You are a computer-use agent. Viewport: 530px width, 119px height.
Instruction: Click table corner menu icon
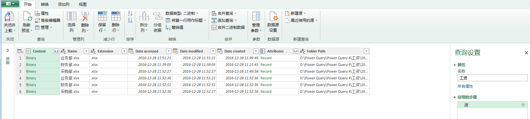(x=20, y=51)
